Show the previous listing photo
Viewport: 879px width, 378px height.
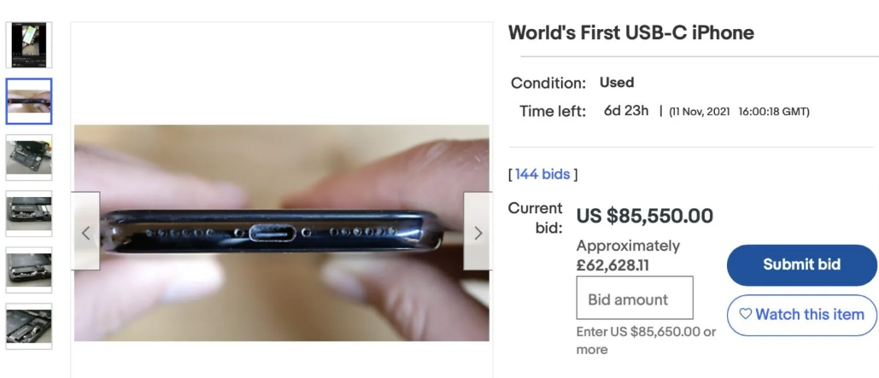[85, 232]
